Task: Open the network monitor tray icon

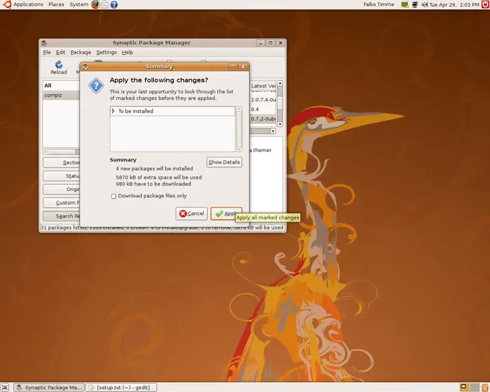Action: pyautogui.click(x=415, y=5)
